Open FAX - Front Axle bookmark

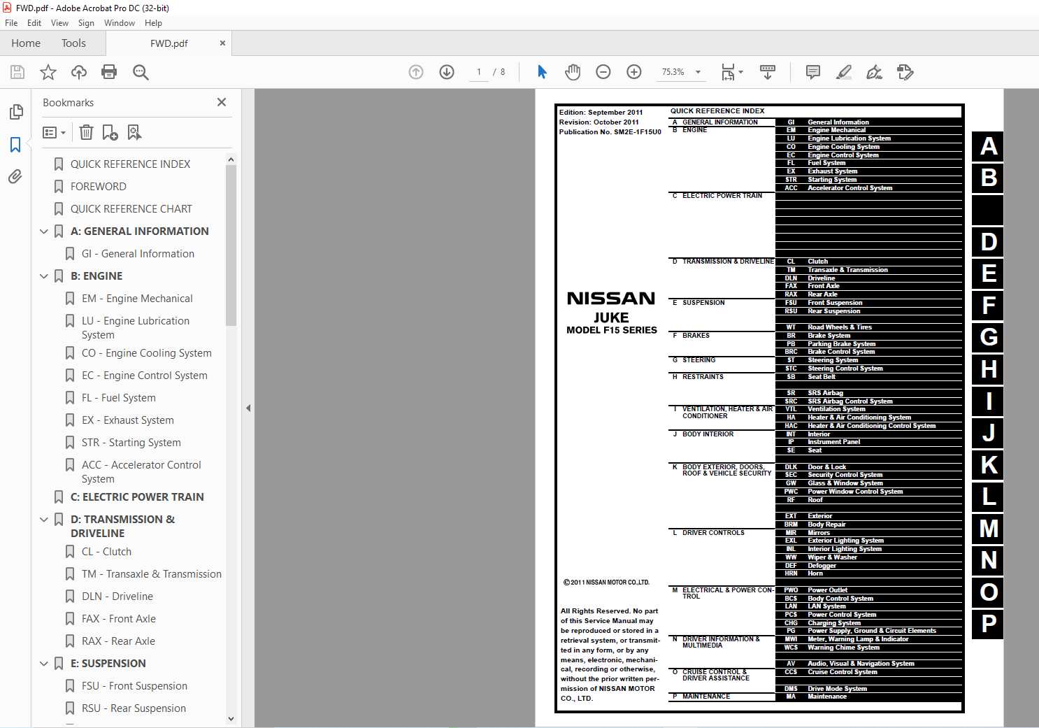pos(118,619)
